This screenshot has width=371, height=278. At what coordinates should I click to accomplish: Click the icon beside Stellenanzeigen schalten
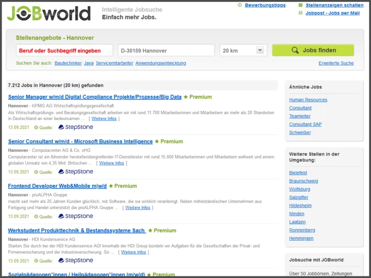[301, 5]
